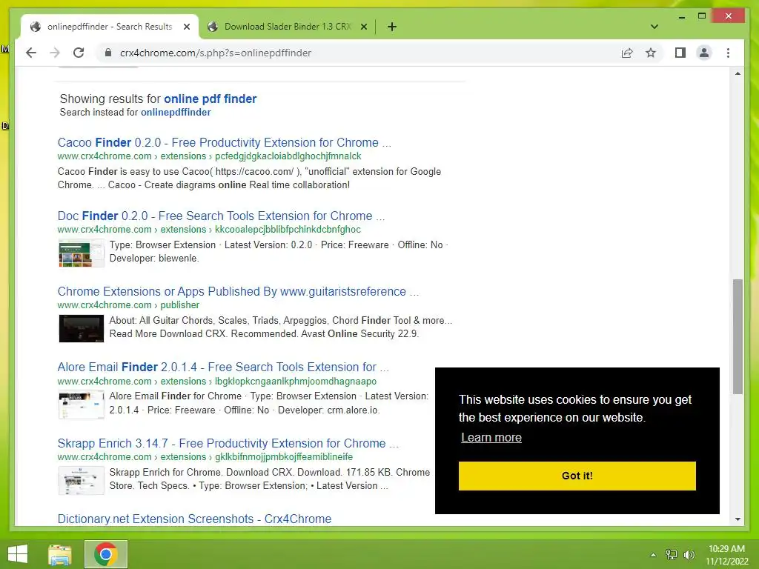Click the guitaristsreference result thumbnail
This screenshot has height=569, width=759.
coord(82,328)
